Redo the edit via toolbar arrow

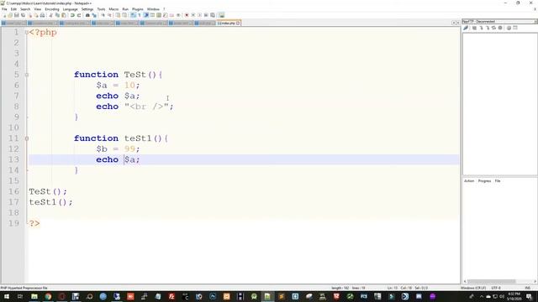coord(79,15)
